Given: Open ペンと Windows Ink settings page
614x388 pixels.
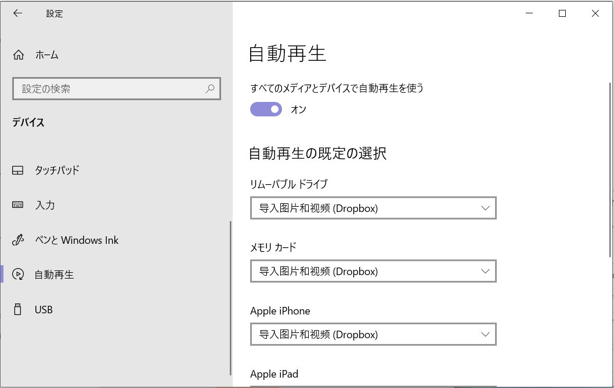Looking at the screenshot, I should click(x=77, y=240).
